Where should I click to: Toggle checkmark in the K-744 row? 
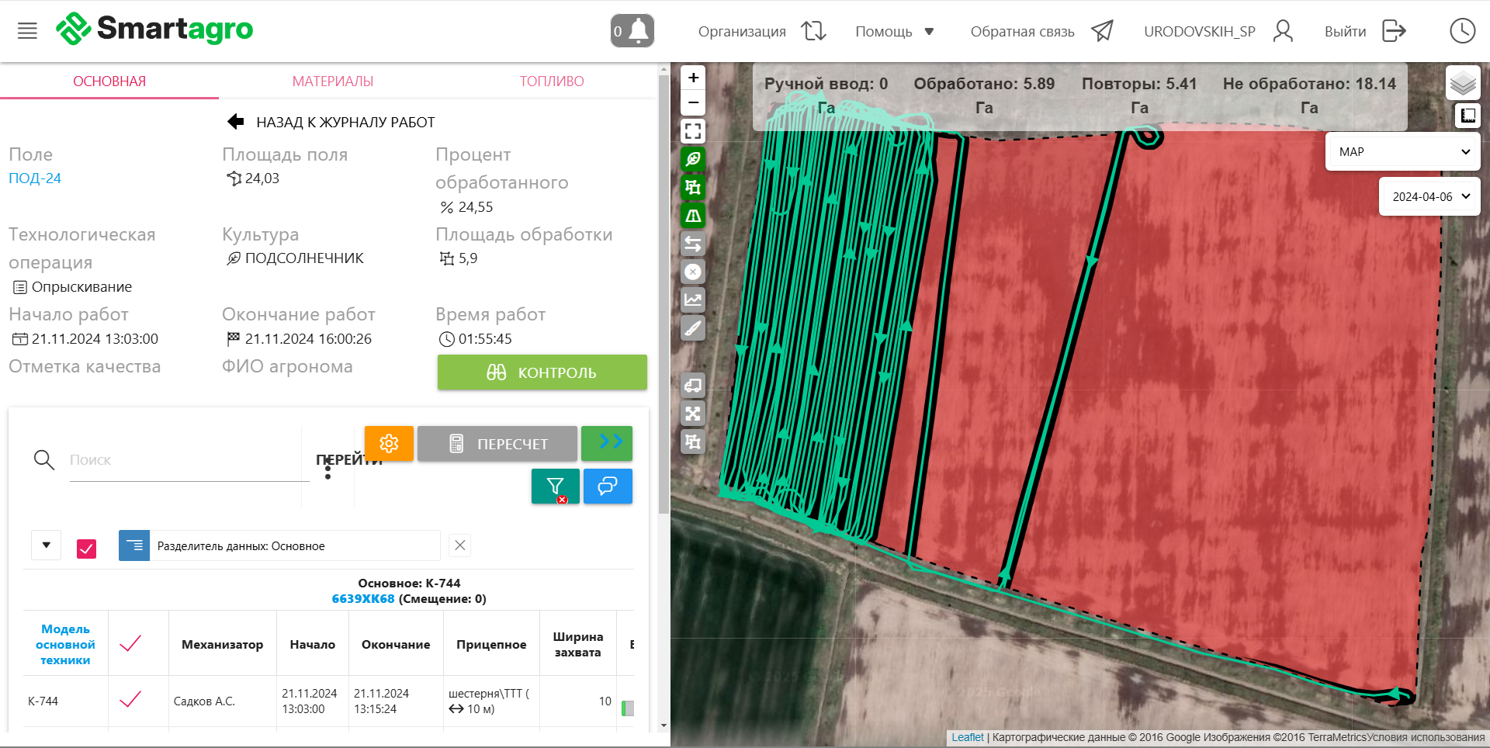(130, 701)
